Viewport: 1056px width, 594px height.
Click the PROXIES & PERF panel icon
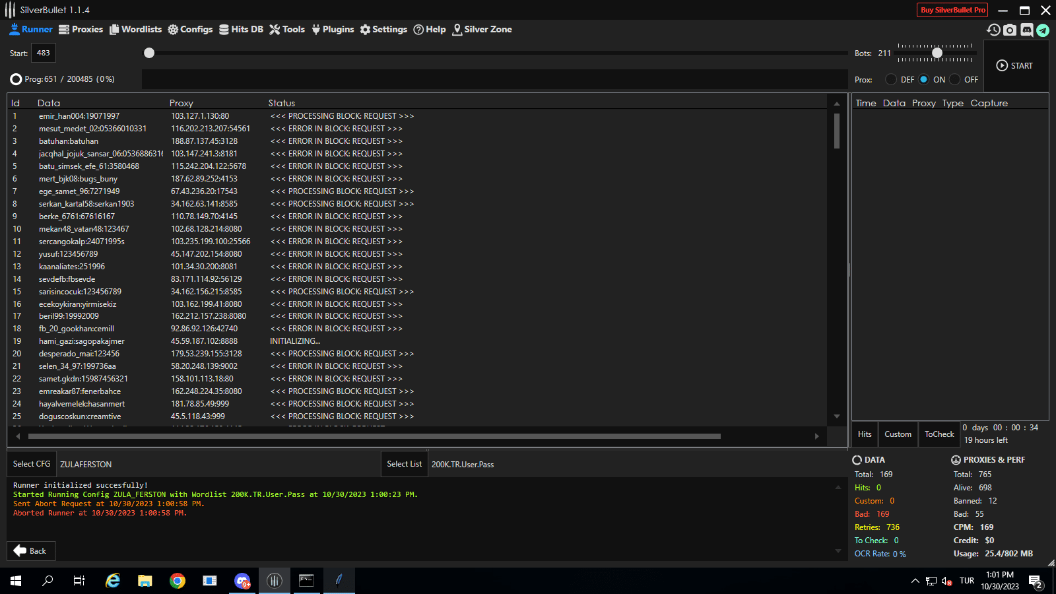[x=956, y=460]
